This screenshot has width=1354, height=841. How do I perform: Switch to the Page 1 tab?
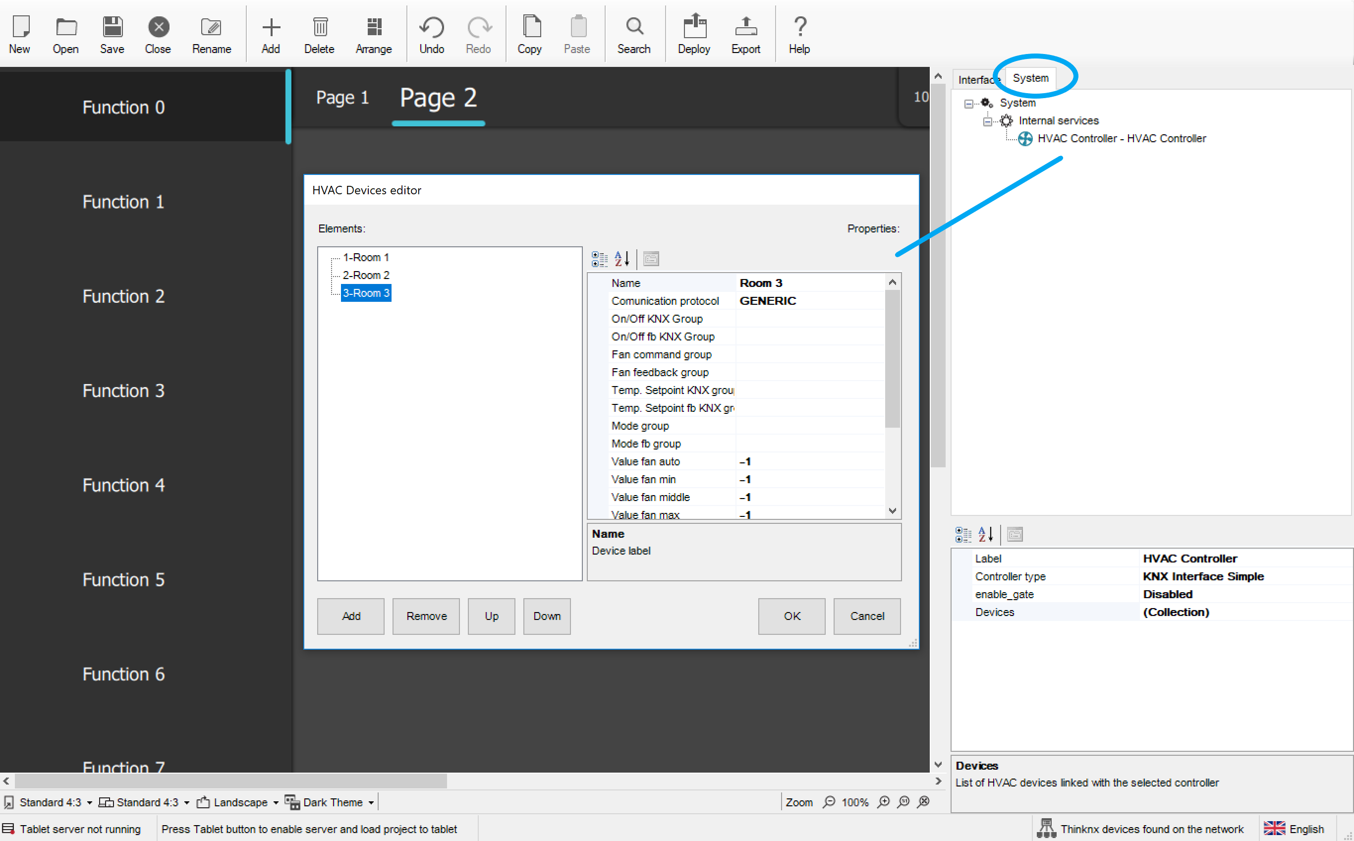(x=342, y=97)
